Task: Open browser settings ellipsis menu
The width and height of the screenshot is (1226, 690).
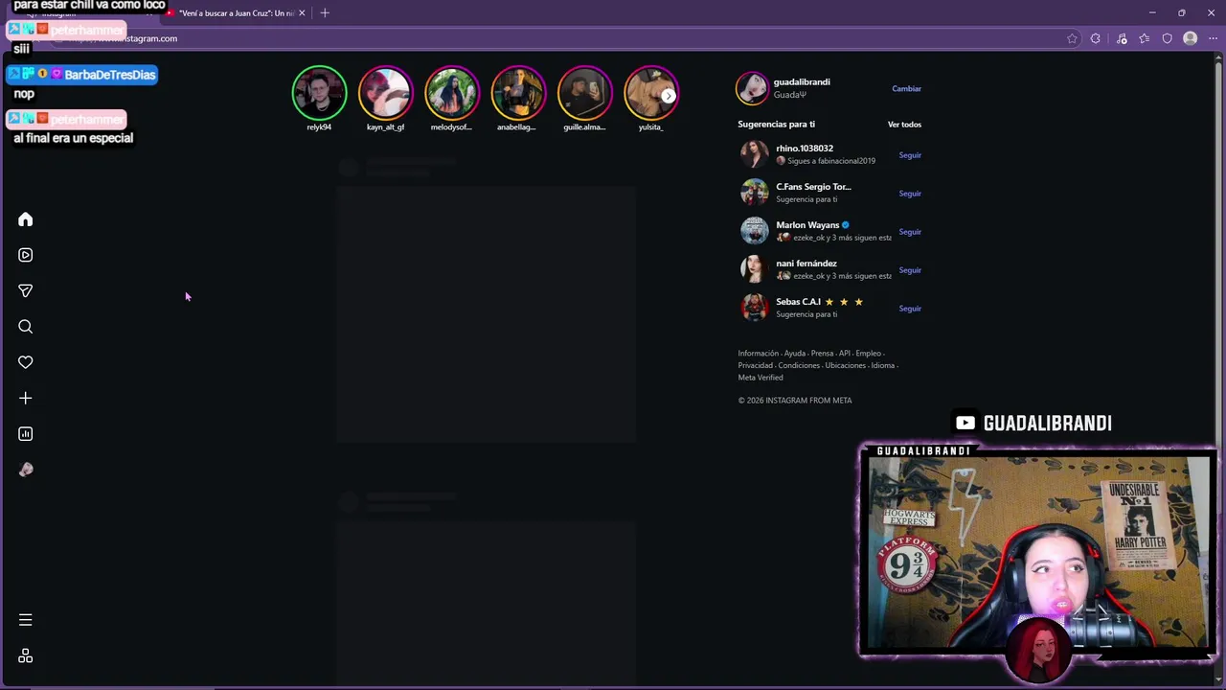Action: coord(1213,38)
